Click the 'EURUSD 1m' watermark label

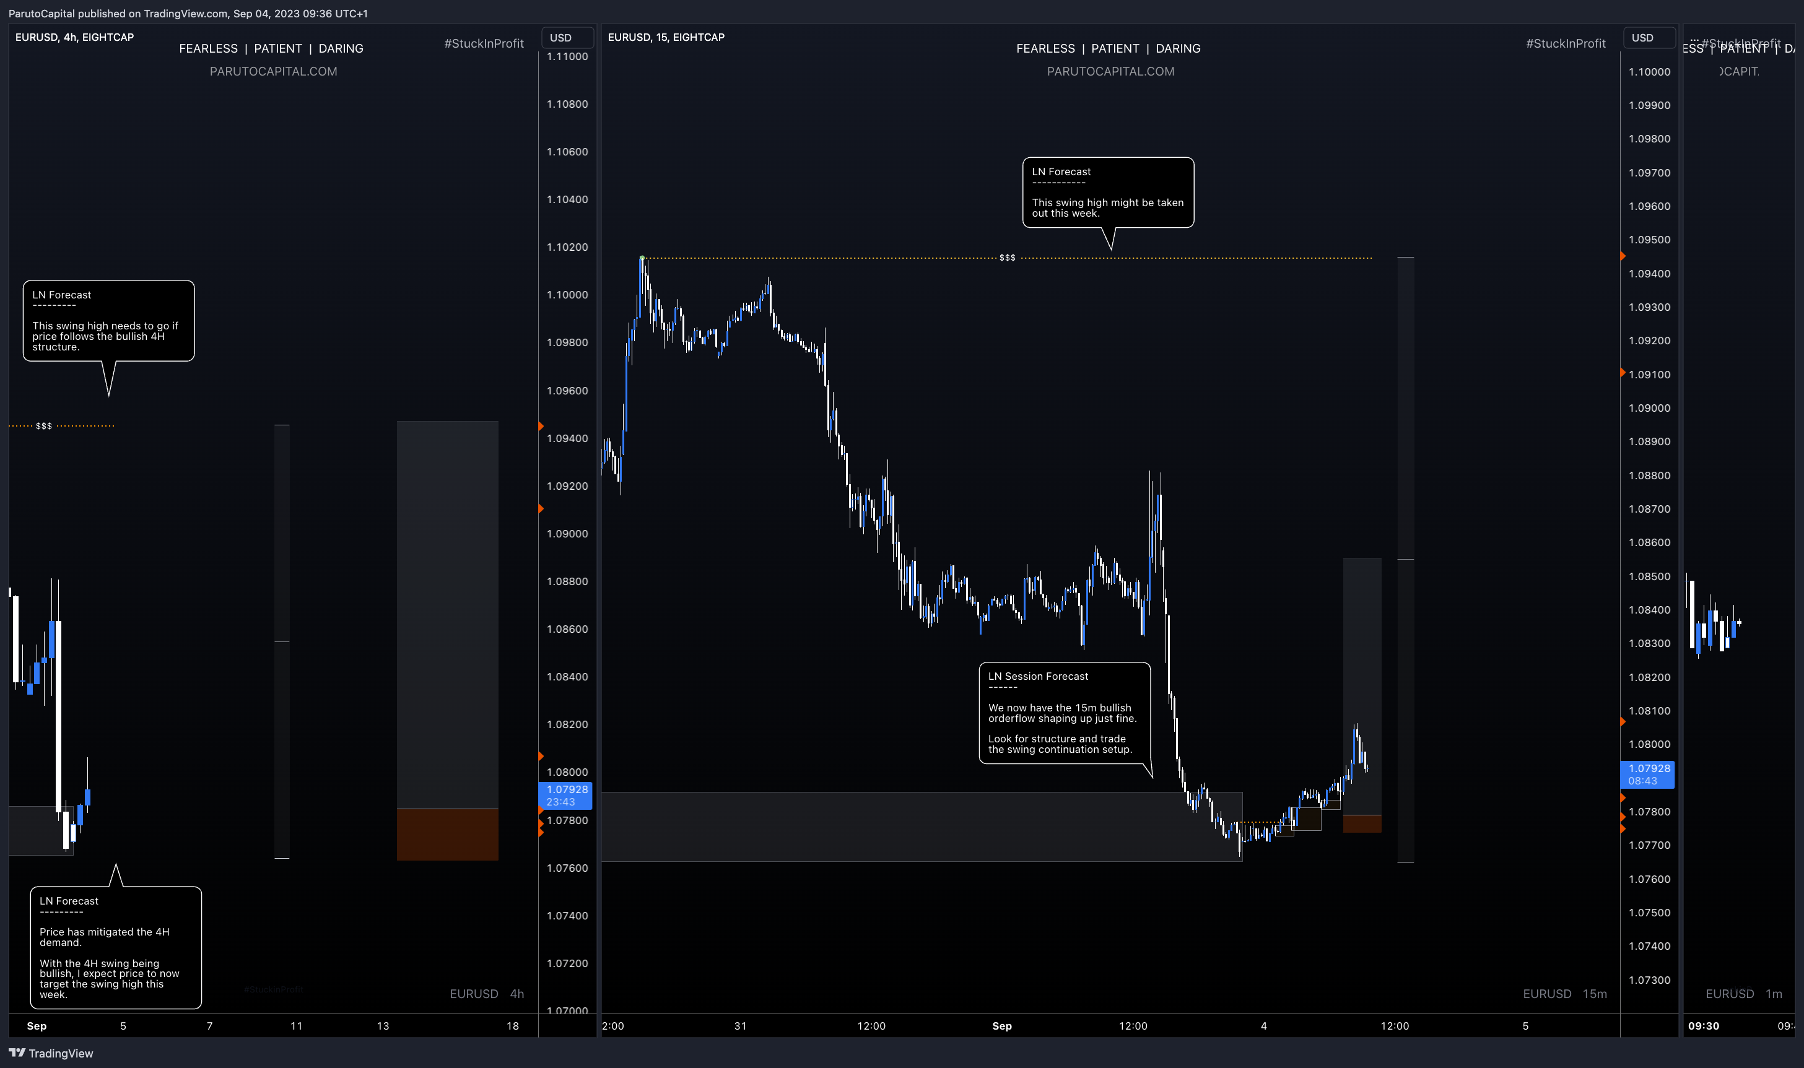click(x=1745, y=994)
